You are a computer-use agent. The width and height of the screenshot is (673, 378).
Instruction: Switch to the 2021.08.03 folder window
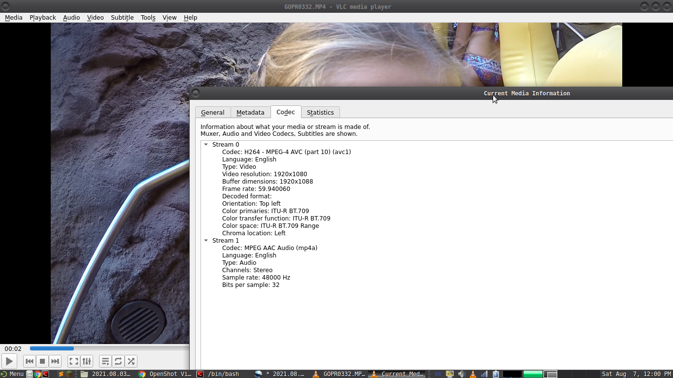[x=107, y=374]
